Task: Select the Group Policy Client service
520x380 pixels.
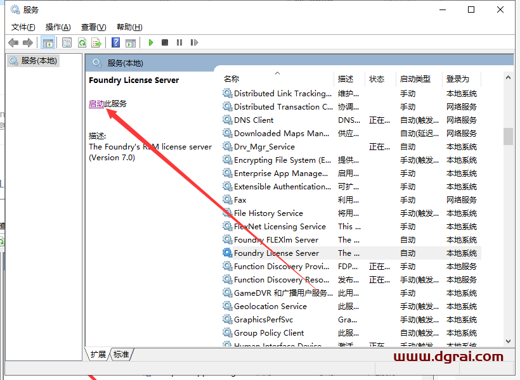Action: click(x=351, y=332)
